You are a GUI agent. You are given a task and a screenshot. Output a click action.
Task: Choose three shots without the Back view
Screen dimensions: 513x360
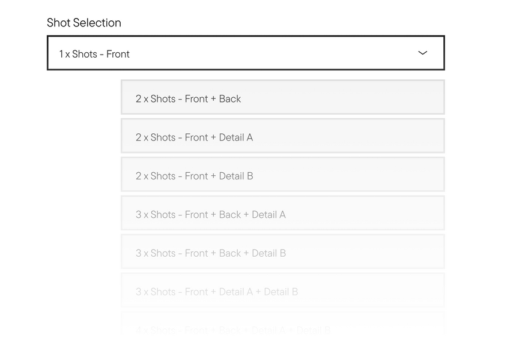coord(282,290)
